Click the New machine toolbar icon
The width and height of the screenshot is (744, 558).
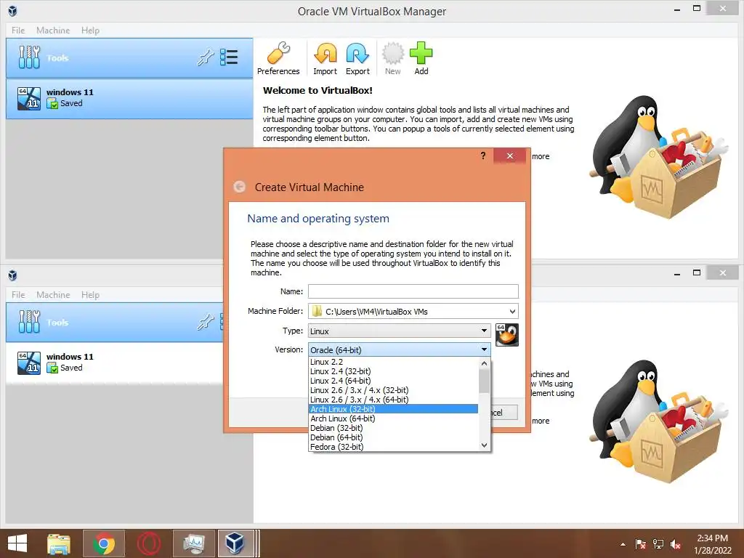pyautogui.click(x=392, y=58)
